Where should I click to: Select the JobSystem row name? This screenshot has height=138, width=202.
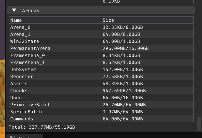click(23, 69)
